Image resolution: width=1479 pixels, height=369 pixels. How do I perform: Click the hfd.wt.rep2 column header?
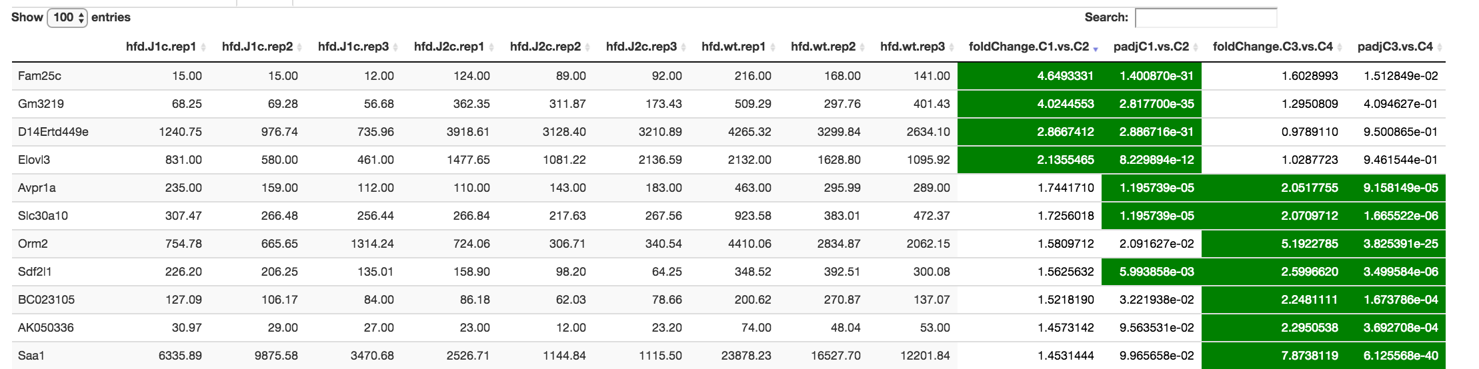coord(824,47)
